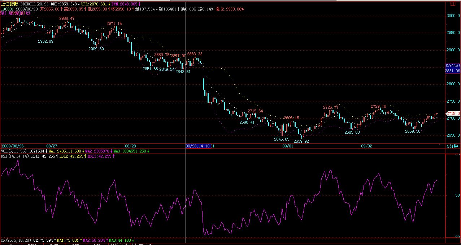The height and width of the screenshot is (245, 461).
Task: Click the 08/27 date on time axis
Action: [52, 146]
